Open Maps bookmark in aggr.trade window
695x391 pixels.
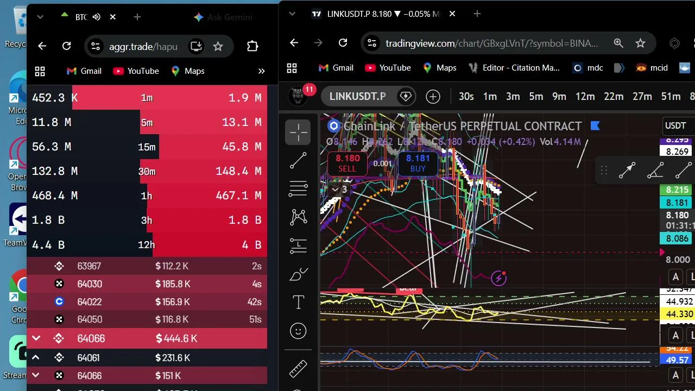pyautogui.click(x=187, y=71)
